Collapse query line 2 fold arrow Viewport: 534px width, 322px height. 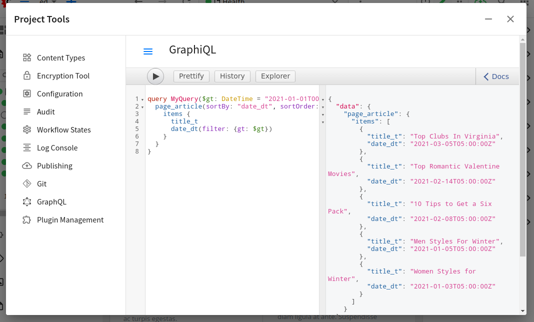pyautogui.click(x=142, y=107)
